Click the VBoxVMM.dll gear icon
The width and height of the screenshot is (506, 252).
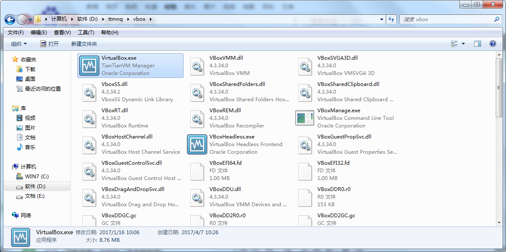(197, 66)
